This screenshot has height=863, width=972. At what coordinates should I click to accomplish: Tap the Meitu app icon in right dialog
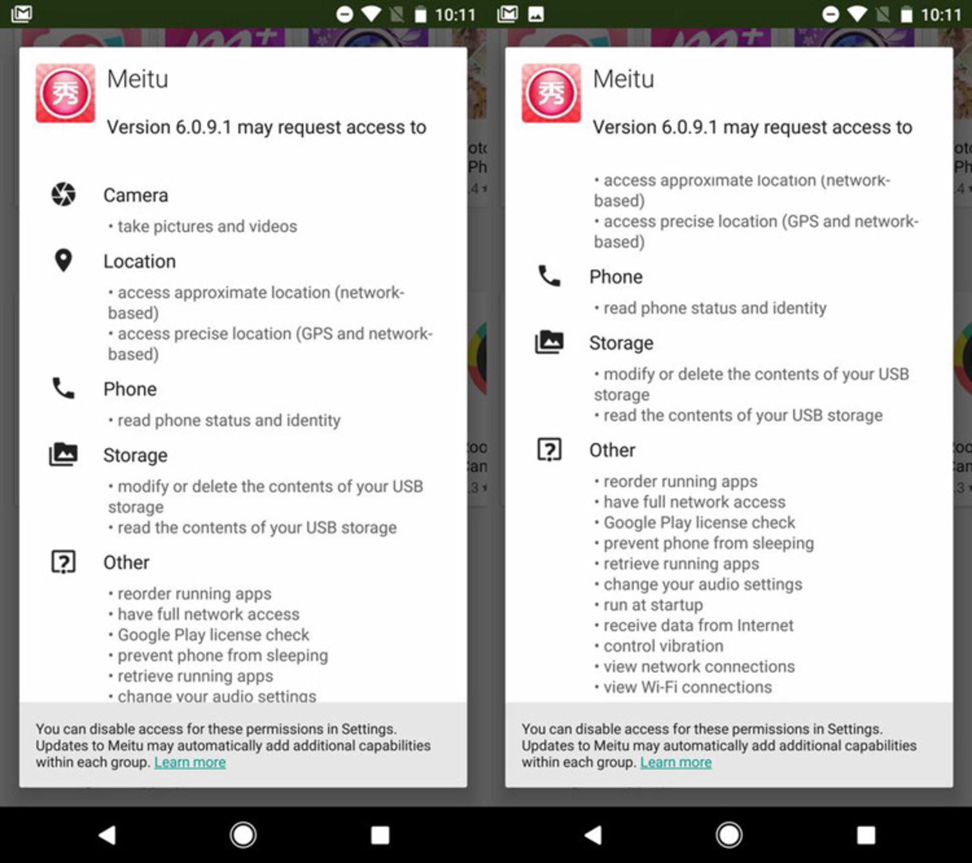coord(551,93)
